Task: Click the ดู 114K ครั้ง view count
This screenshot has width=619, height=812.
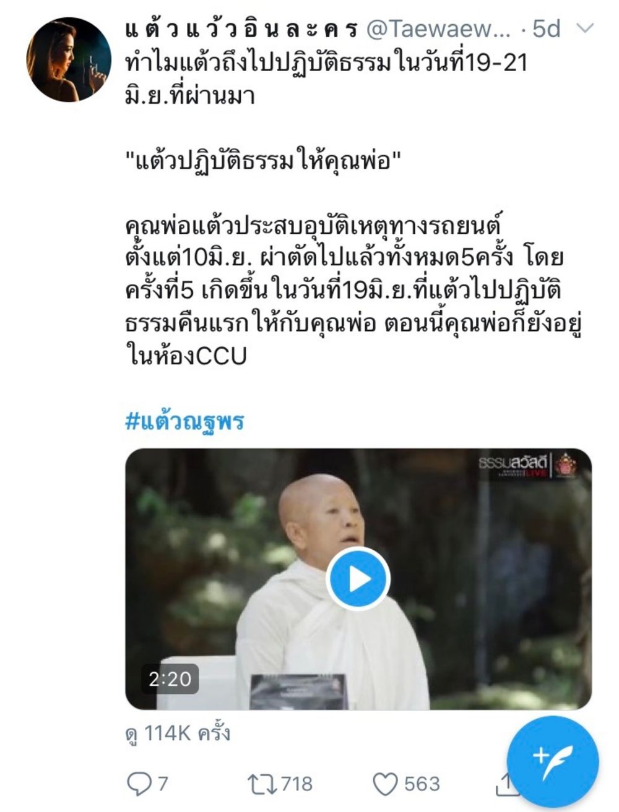Action: click(x=178, y=733)
